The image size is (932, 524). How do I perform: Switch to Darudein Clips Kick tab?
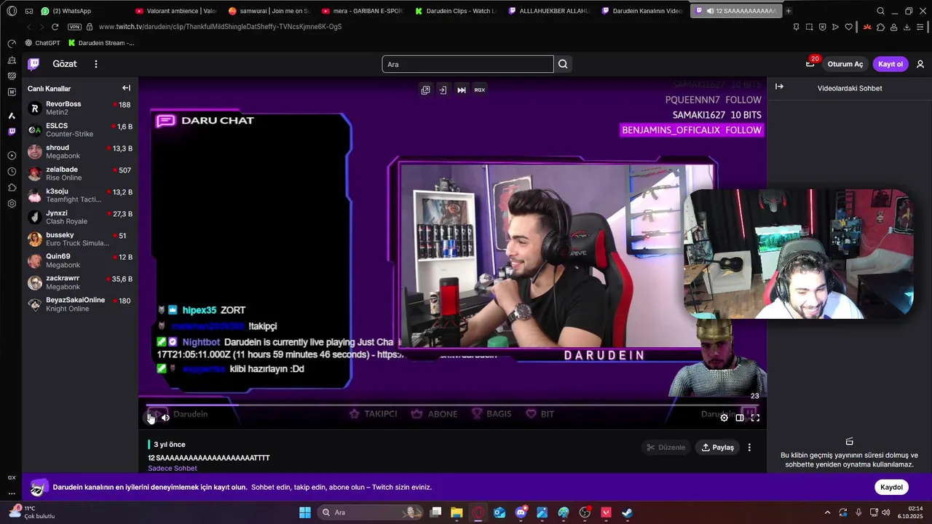click(x=457, y=11)
